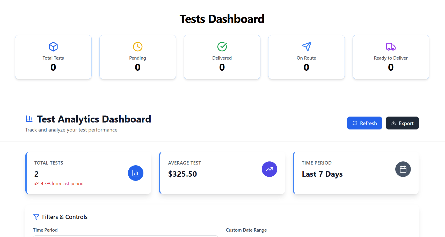The image size is (445, 237).
Task: Click the Filters & Controls section heading
Action: point(65,217)
